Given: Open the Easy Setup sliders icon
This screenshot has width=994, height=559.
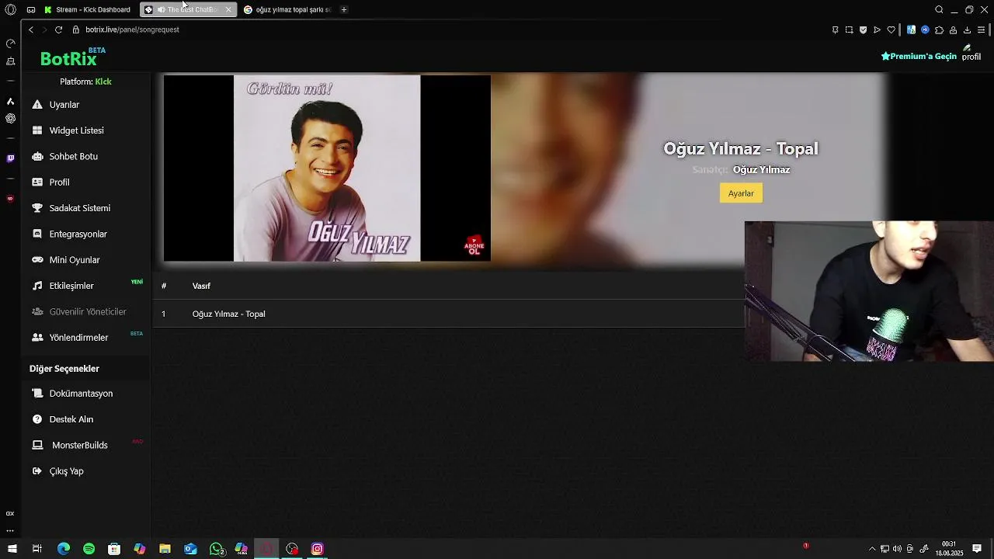Looking at the screenshot, I should 982,30.
